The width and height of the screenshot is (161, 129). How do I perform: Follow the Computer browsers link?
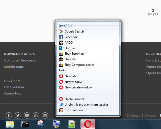(20, 60)
